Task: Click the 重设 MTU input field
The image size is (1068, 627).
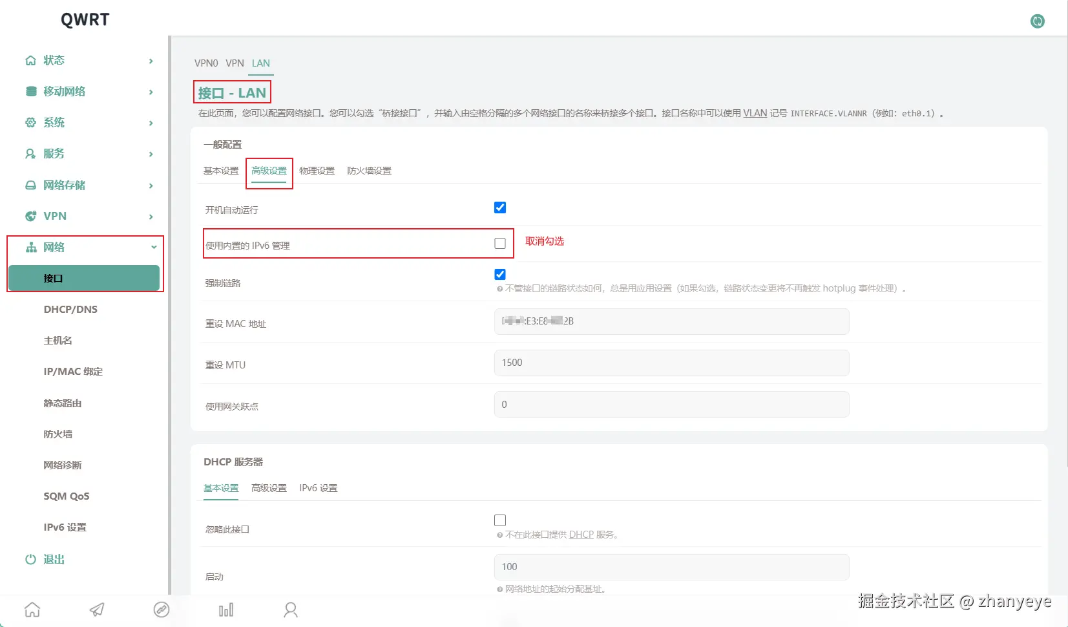Action: pyautogui.click(x=671, y=363)
